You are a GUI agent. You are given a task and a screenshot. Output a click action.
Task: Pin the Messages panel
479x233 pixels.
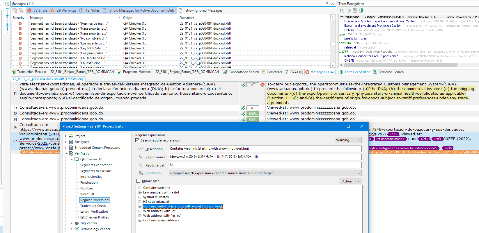[x=327, y=4]
